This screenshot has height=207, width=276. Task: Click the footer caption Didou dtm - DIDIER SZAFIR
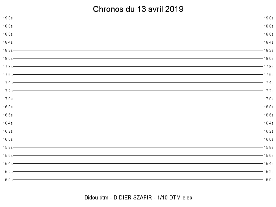118,198
